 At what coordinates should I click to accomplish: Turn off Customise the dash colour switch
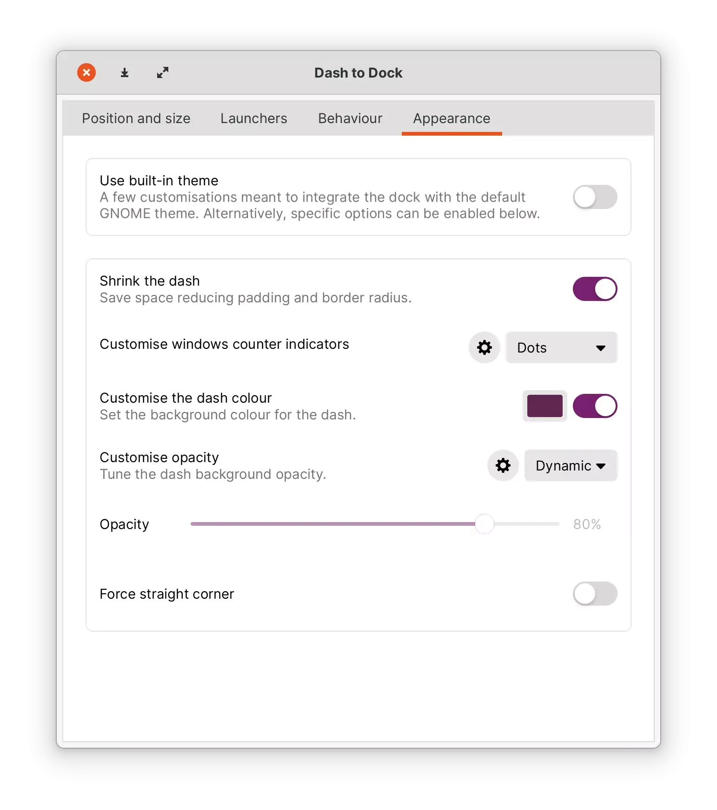595,406
